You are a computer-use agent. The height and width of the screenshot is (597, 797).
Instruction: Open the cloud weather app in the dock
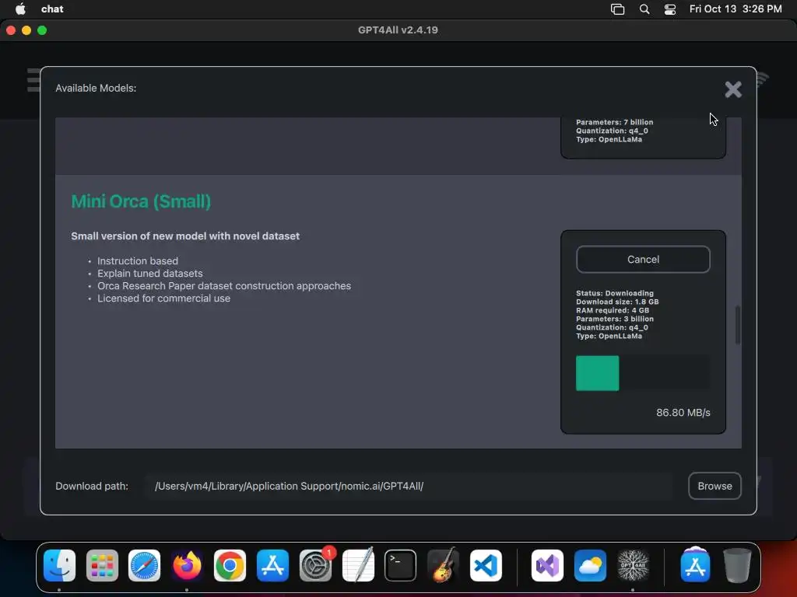pyautogui.click(x=590, y=565)
